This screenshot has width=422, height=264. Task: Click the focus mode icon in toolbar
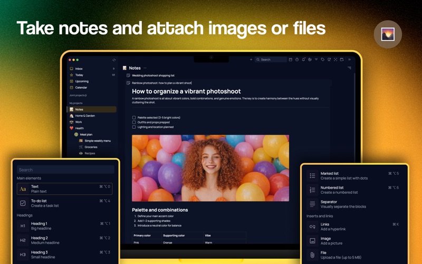(335, 60)
